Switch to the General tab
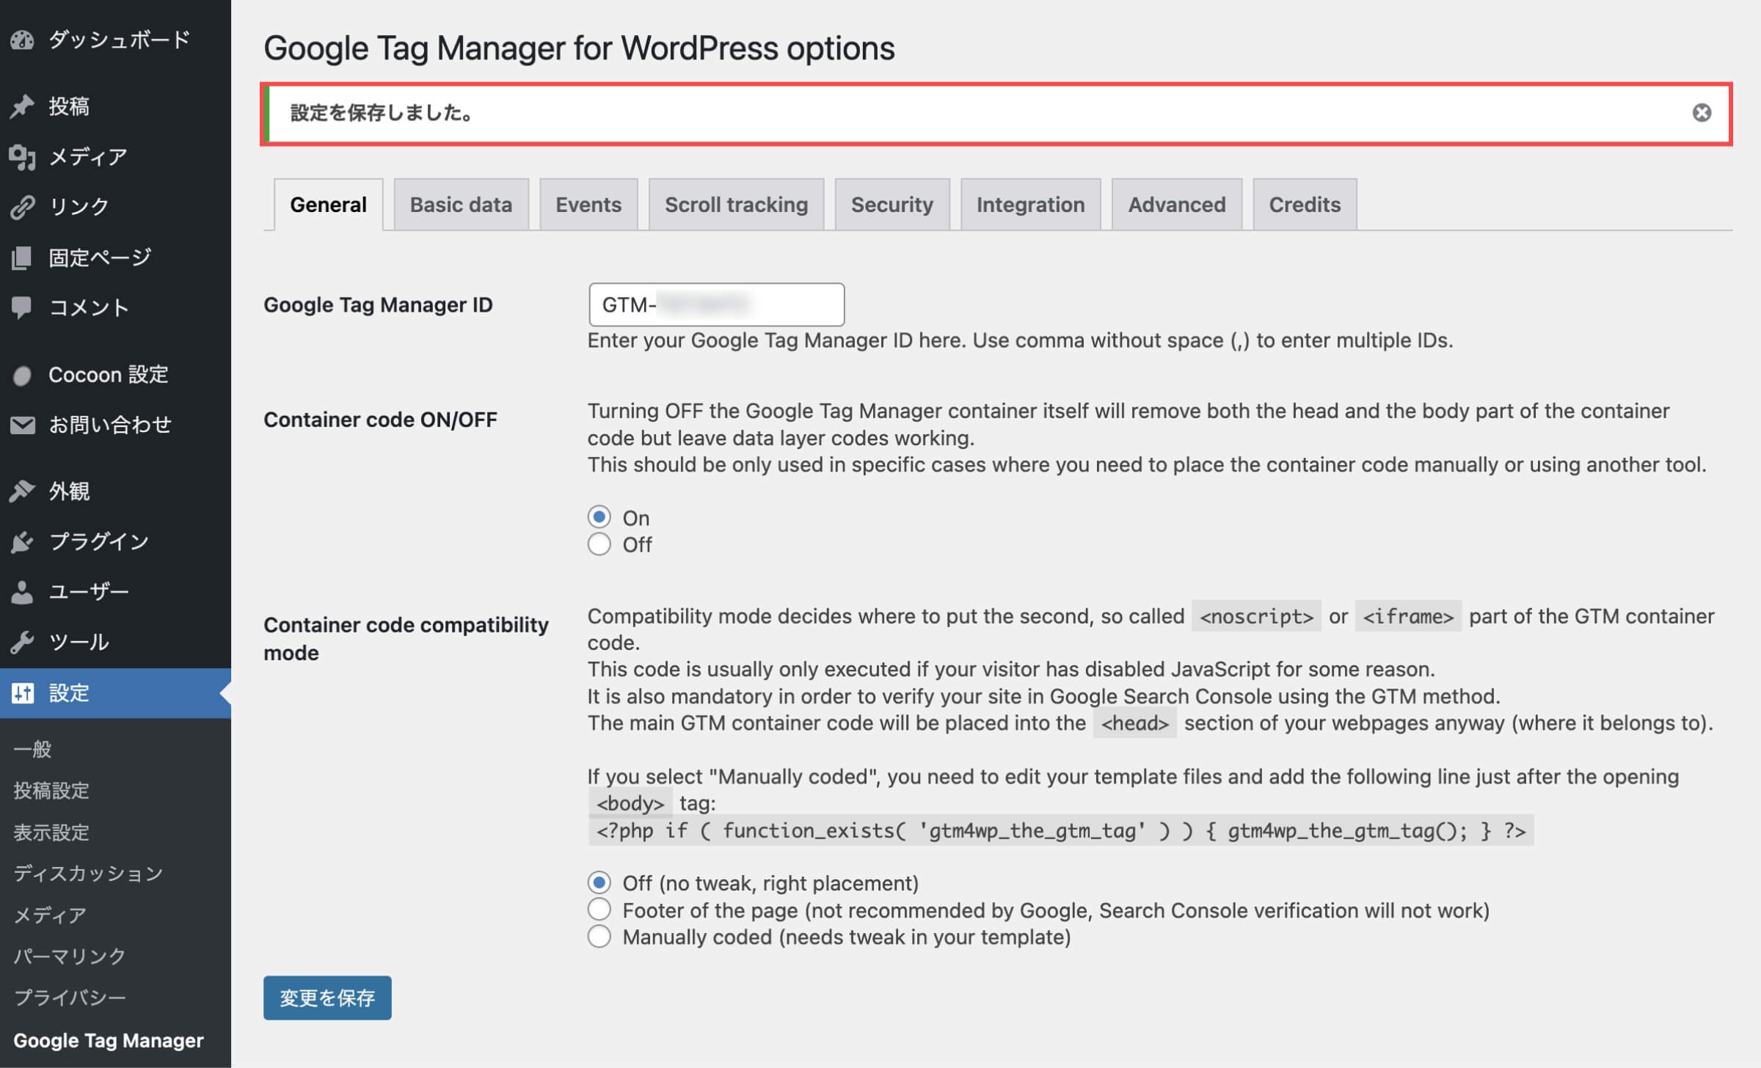 [x=328, y=205]
